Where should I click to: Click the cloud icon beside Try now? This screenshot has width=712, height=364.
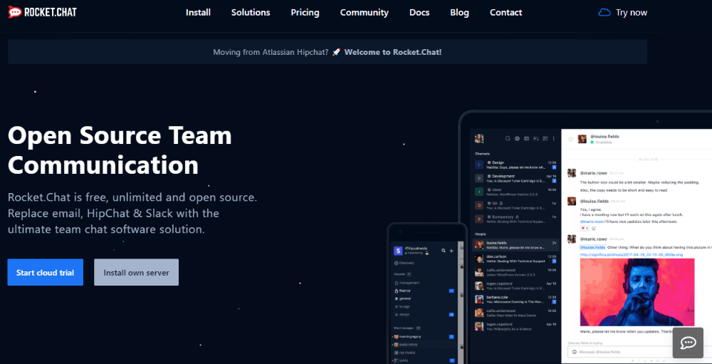[604, 13]
